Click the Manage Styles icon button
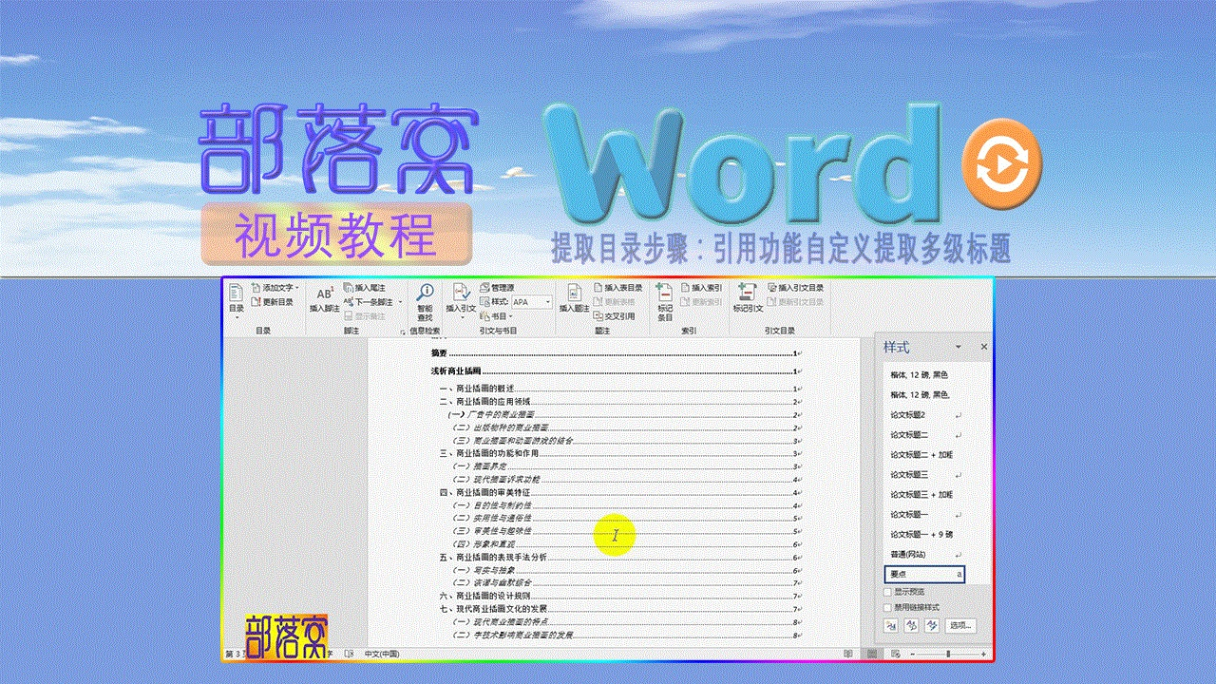 tap(932, 626)
